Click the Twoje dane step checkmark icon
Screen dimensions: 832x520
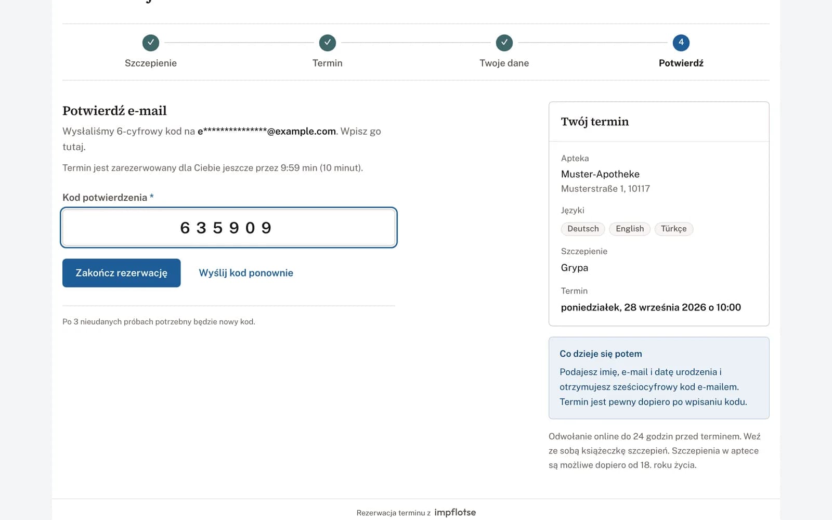click(x=504, y=43)
